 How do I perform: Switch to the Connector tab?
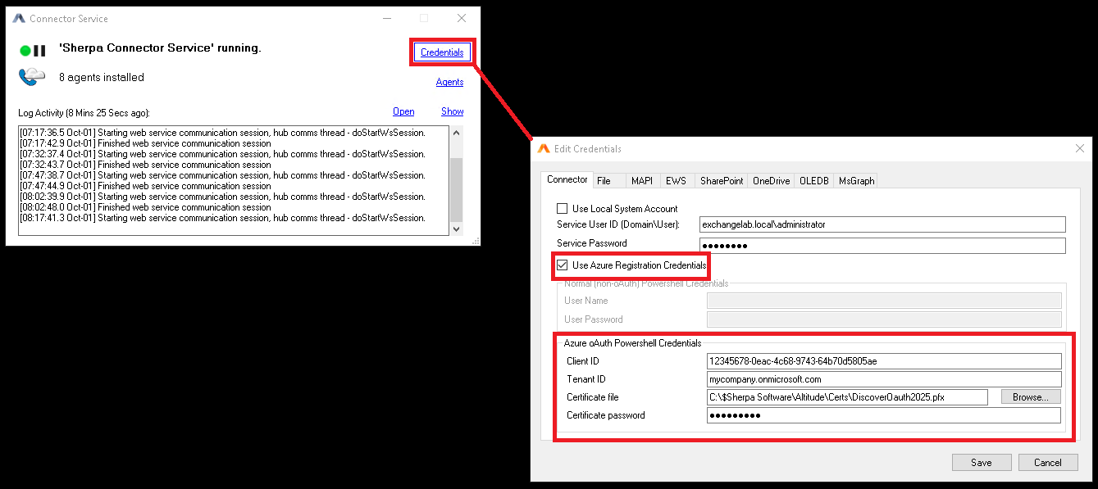[x=567, y=179]
